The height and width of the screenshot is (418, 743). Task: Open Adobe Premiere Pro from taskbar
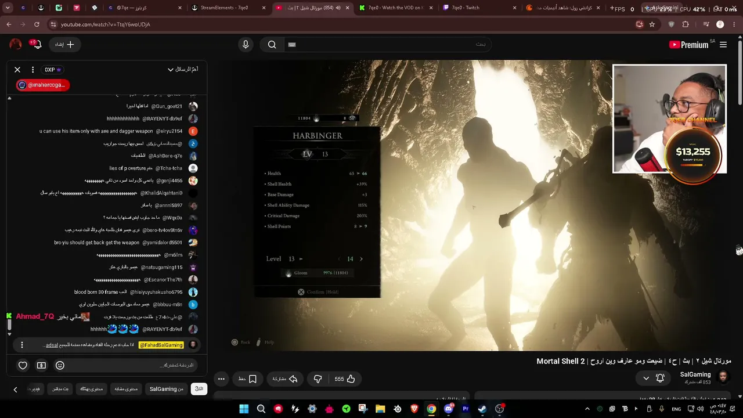[x=465, y=409]
